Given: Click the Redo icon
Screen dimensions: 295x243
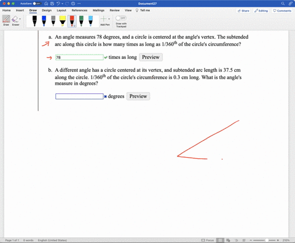Looking at the screenshot, I should click(67, 4).
